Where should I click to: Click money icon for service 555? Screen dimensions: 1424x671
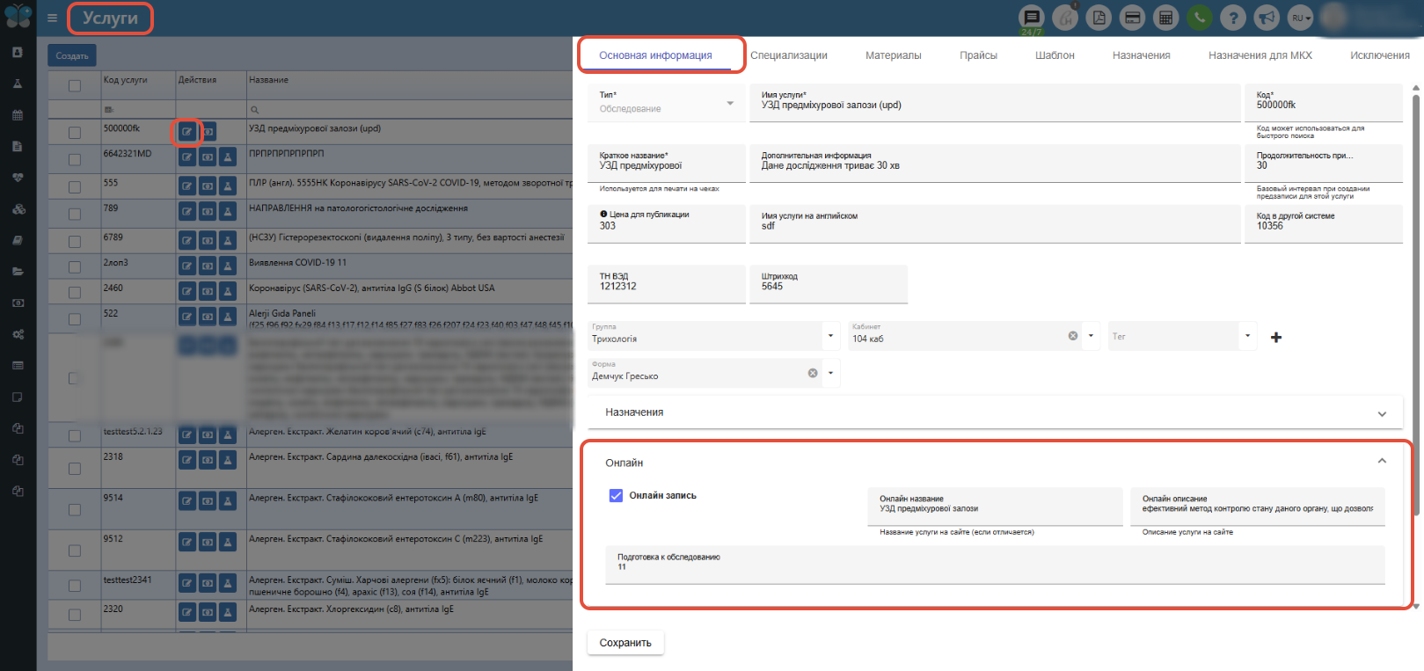208,186
